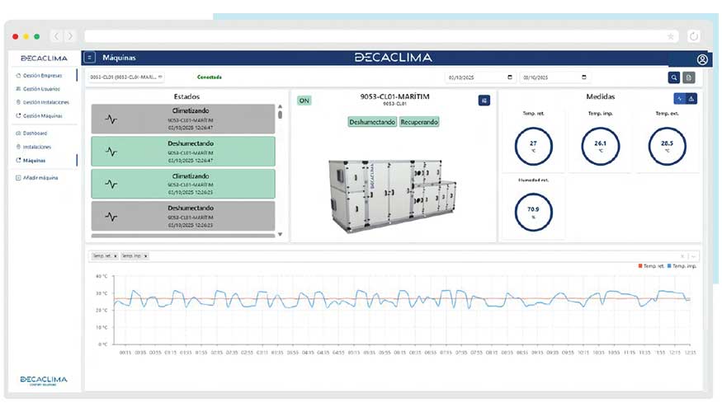Open calendar picker of the start date
This screenshot has height=412, width=722.
click(x=510, y=77)
